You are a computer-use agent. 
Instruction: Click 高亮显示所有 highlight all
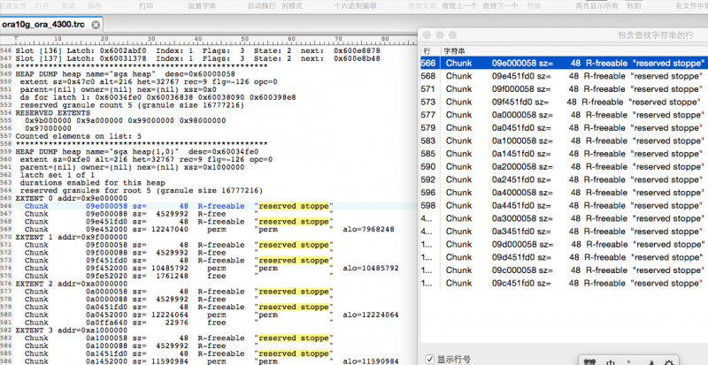click(x=596, y=6)
